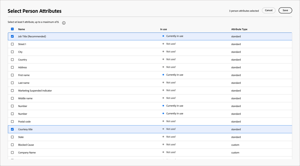Tick the Last name checkbox

coord(12,83)
